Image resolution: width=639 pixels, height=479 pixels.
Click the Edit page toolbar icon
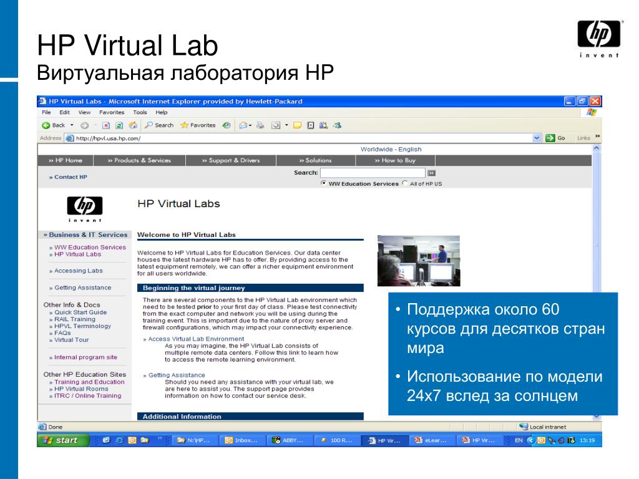(276, 125)
